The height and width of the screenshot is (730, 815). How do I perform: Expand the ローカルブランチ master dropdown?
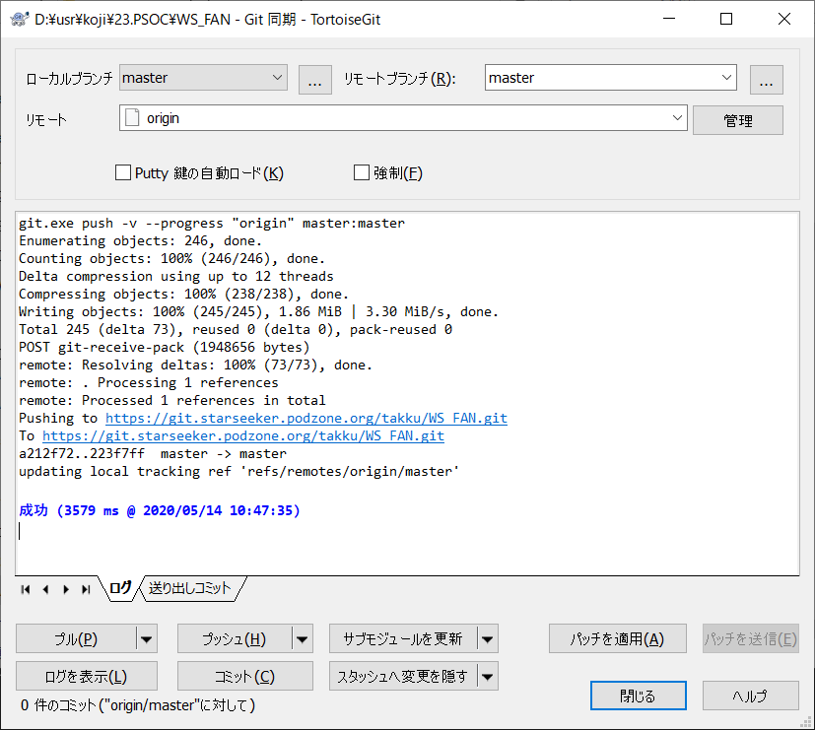coord(275,78)
